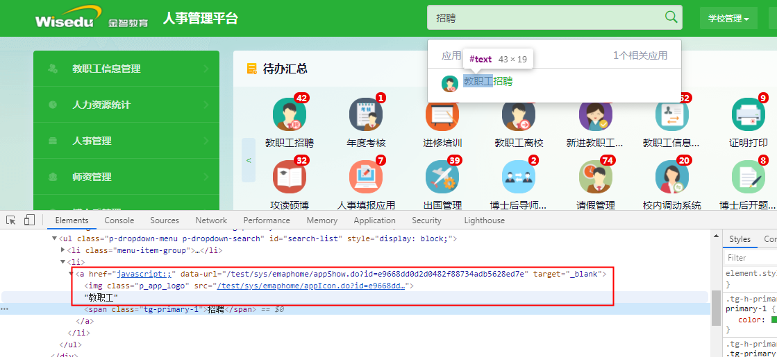
Task: Open the 出国管理 airplane icon
Action: click(x=442, y=177)
